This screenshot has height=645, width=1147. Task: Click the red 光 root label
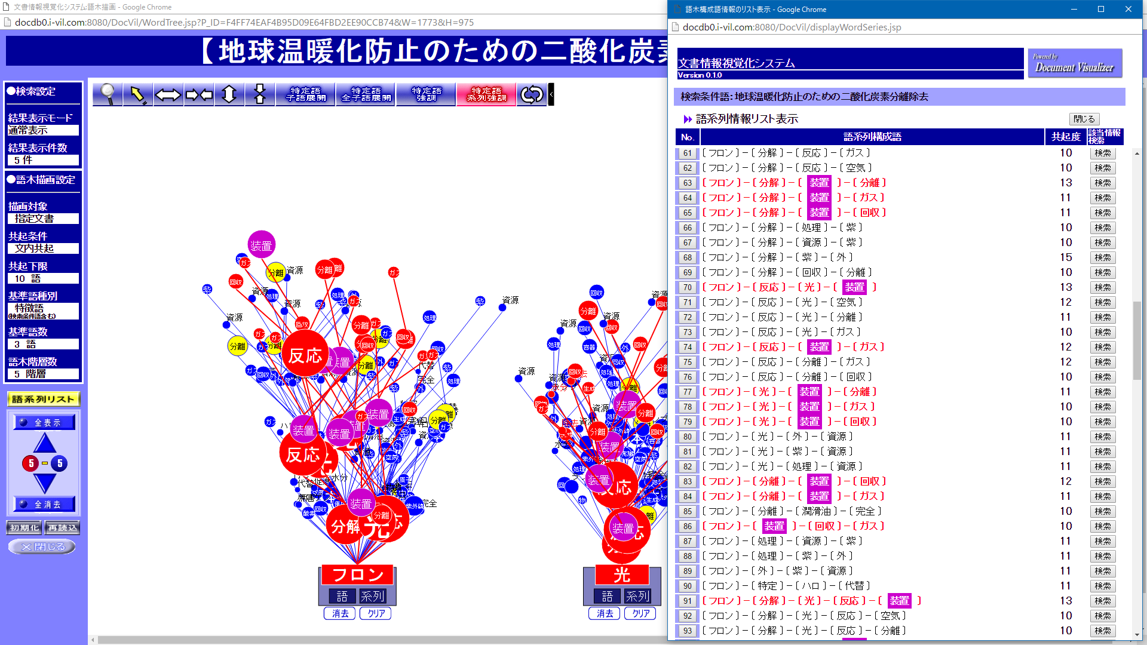pos(622,575)
